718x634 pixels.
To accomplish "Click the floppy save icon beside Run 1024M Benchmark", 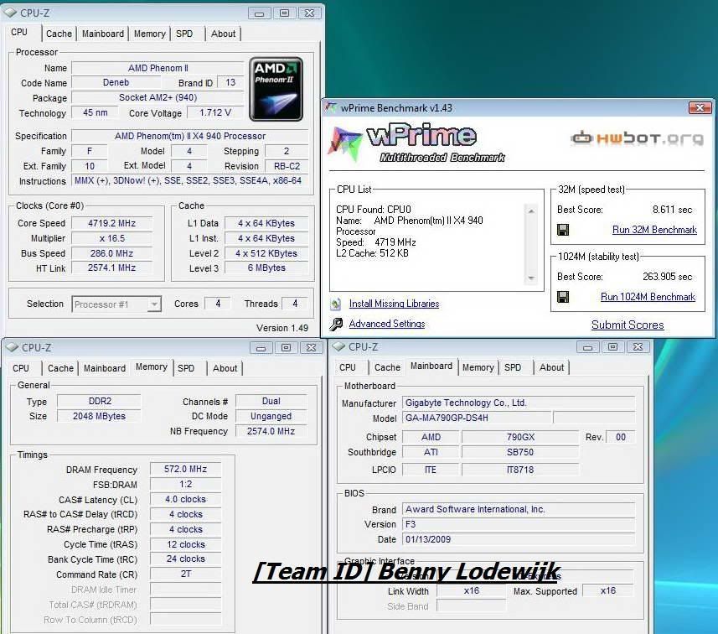I will pyautogui.click(x=563, y=297).
